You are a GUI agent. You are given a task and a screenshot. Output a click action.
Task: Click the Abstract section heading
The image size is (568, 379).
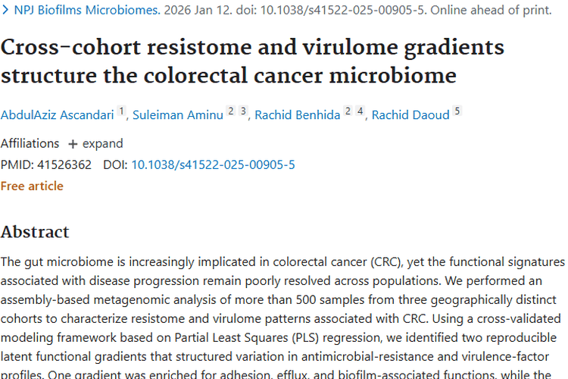point(35,231)
